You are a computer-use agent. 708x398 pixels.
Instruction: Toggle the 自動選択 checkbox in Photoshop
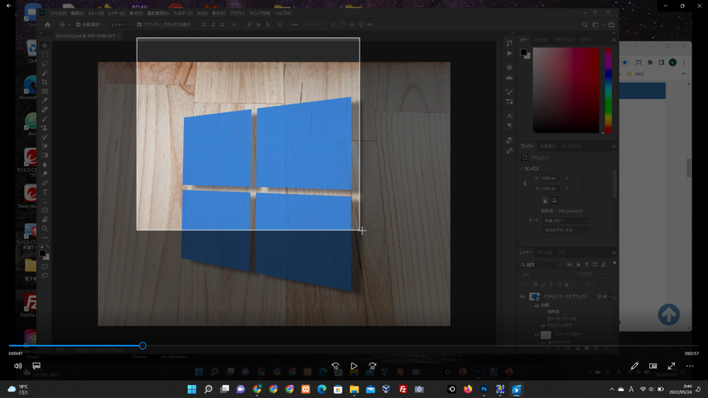point(78,25)
